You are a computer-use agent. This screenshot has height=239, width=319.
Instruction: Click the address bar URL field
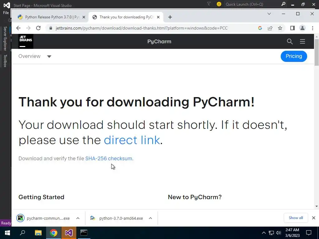141,28
